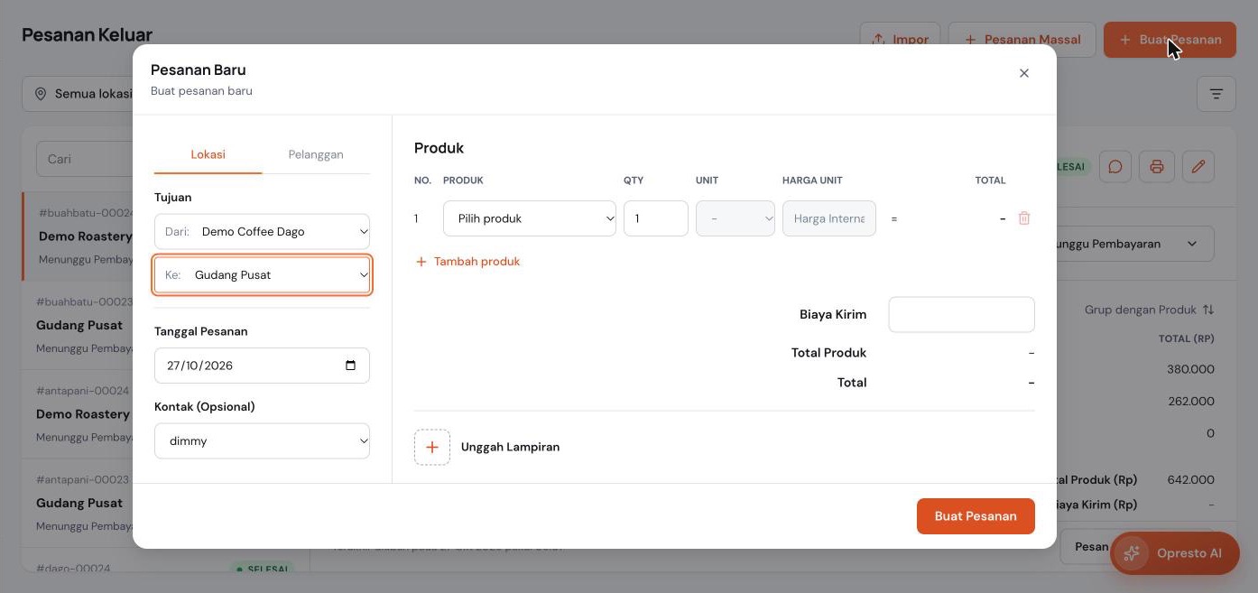Click the printer icon

1157,167
